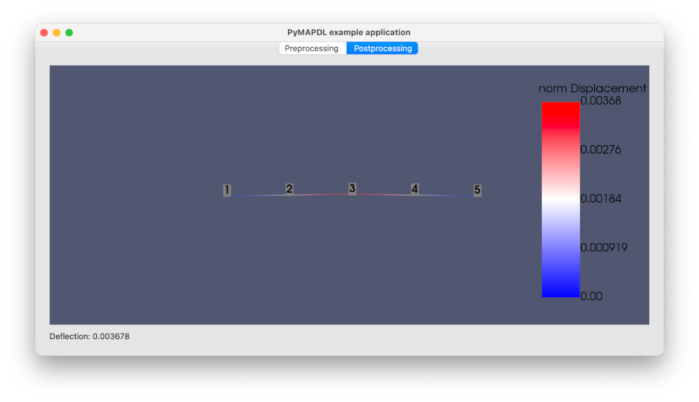The height and width of the screenshot is (402, 699).
Task: Maximize the window with the green button
Action: point(69,33)
